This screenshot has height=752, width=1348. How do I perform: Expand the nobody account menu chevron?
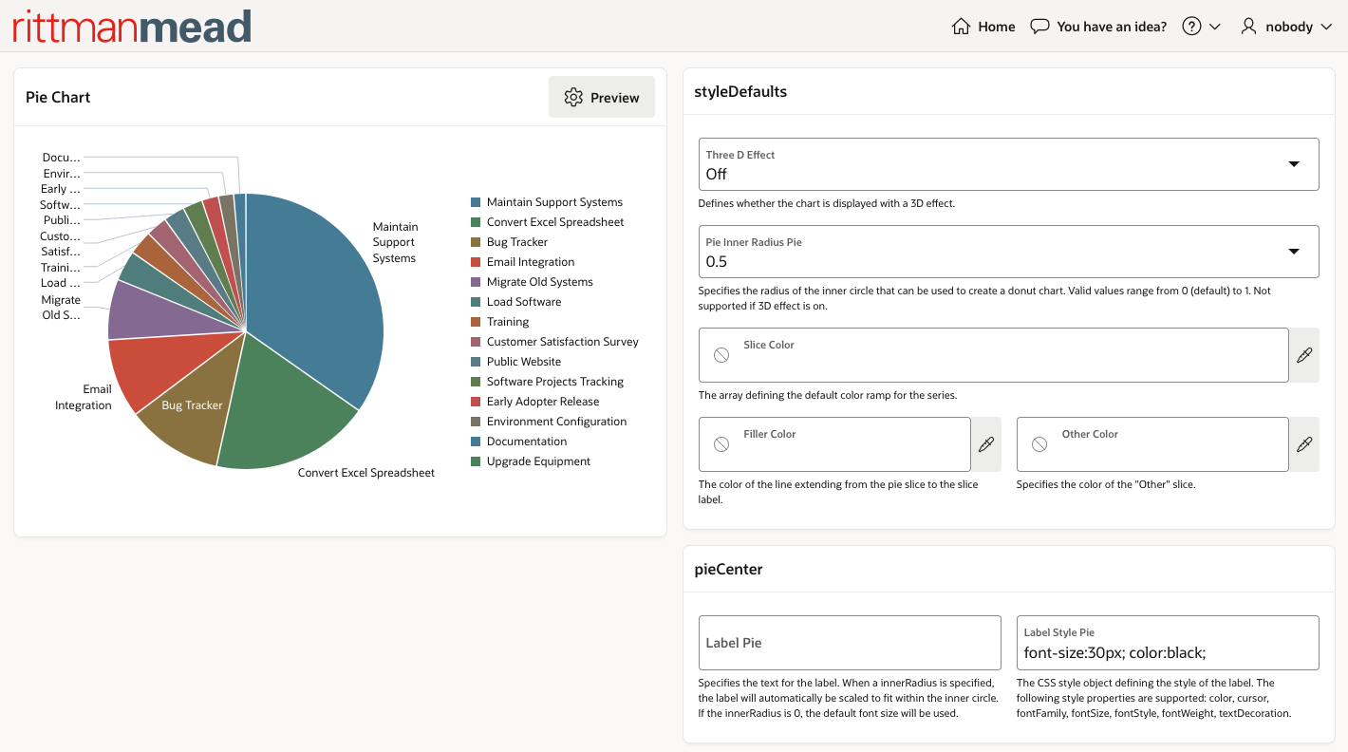(x=1325, y=26)
